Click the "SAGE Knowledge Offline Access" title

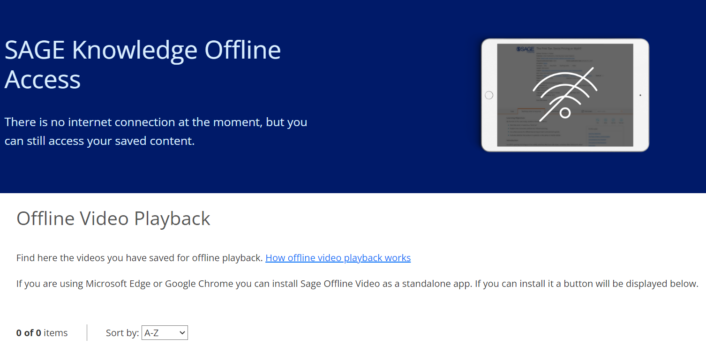pos(143,64)
